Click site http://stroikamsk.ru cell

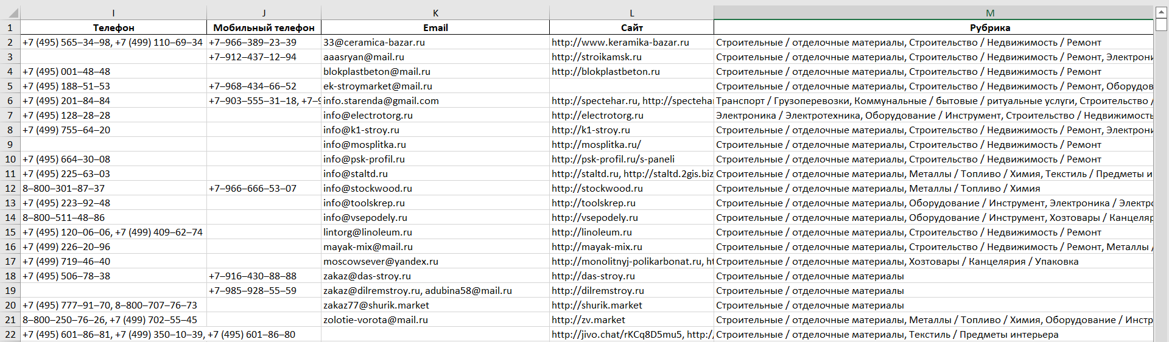coord(631,57)
